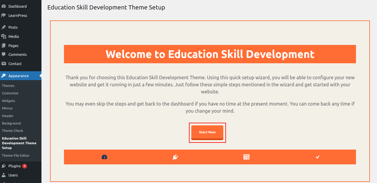Viewport: 377px width, 183px height.
Task: Open Theme File Editor link
Action: (x=16, y=156)
